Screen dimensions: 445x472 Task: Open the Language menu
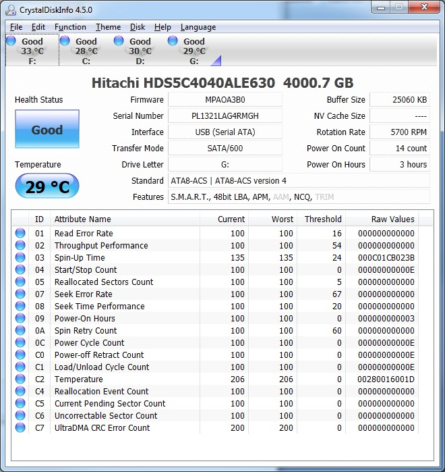click(198, 27)
